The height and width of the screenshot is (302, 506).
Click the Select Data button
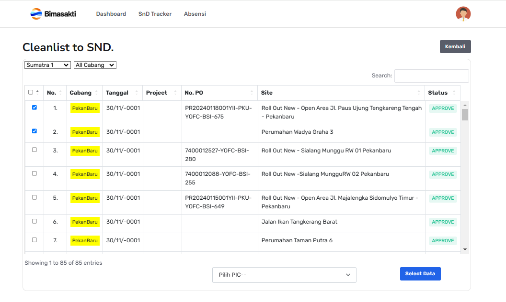tap(420, 273)
